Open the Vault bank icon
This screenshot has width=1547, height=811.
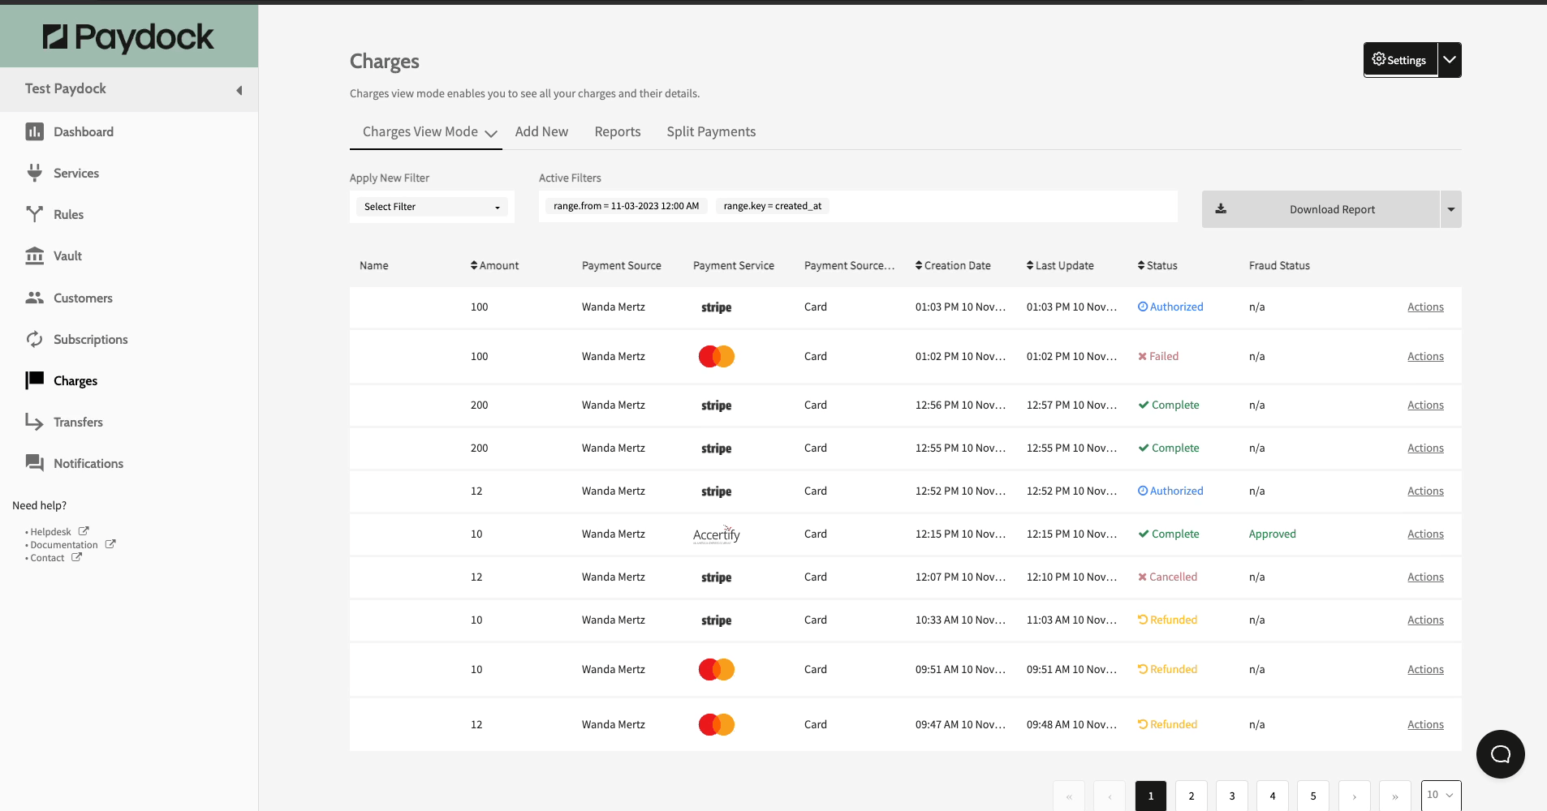click(34, 256)
